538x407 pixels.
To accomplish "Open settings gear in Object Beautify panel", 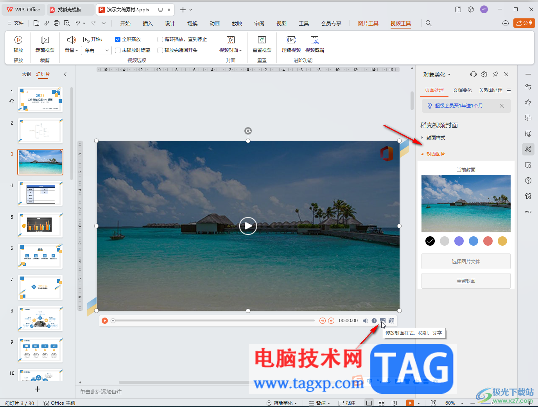I will [484, 74].
